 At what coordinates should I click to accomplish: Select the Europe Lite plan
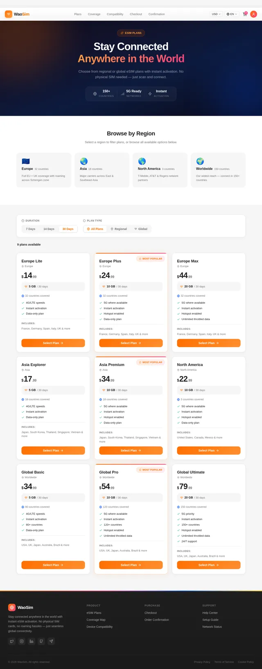53,343
